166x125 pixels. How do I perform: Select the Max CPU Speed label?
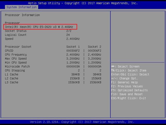coord(16,59)
